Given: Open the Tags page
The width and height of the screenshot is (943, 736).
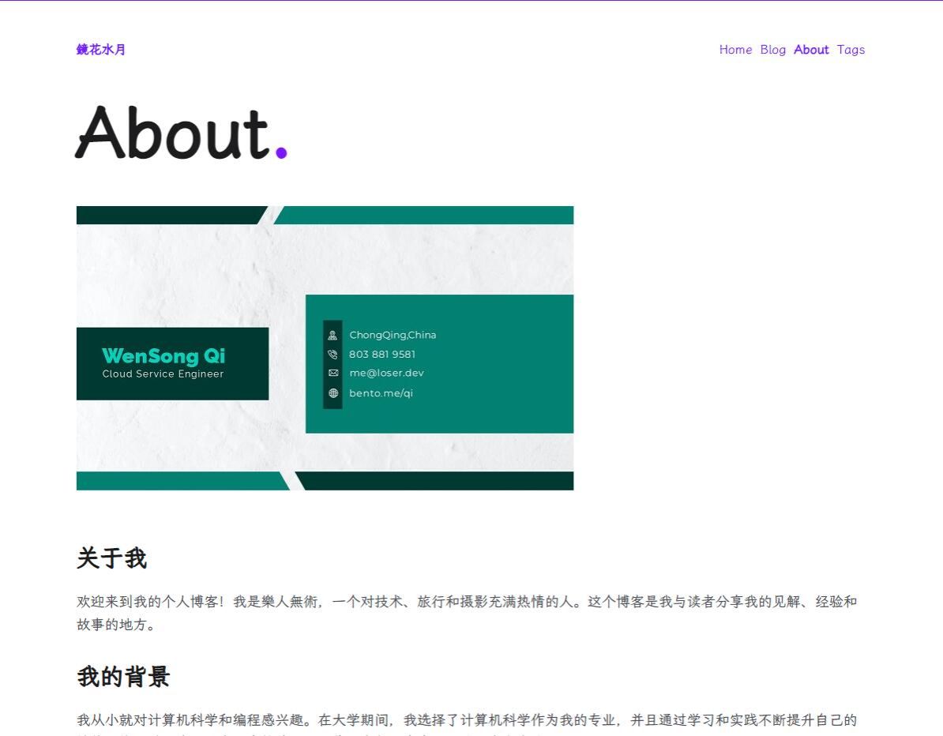Looking at the screenshot, I should click(x=851, y=50).
